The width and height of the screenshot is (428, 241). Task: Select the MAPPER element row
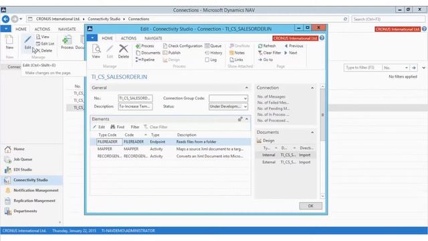point(171,149)
